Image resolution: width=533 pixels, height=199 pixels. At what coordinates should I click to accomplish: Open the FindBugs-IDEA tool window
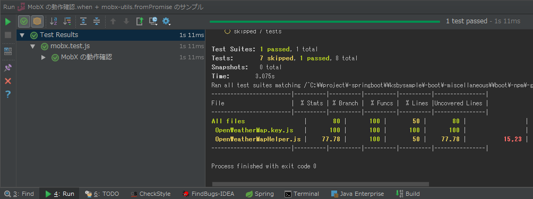coord(208,194)
